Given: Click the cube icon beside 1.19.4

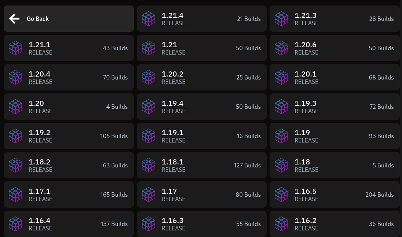Looking at the screenshot, I should [x=149, y=107].
